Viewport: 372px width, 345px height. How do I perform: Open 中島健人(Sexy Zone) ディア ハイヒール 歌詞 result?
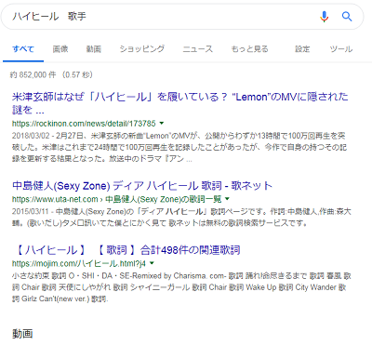point(142,186)
